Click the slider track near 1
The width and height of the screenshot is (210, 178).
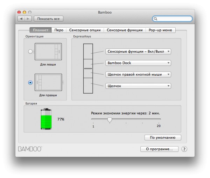tap(93, 119)
